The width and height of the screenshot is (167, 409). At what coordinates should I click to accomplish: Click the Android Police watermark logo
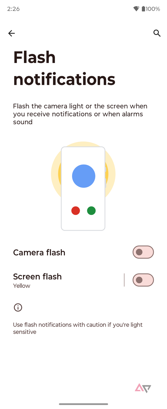pos(143,388)
